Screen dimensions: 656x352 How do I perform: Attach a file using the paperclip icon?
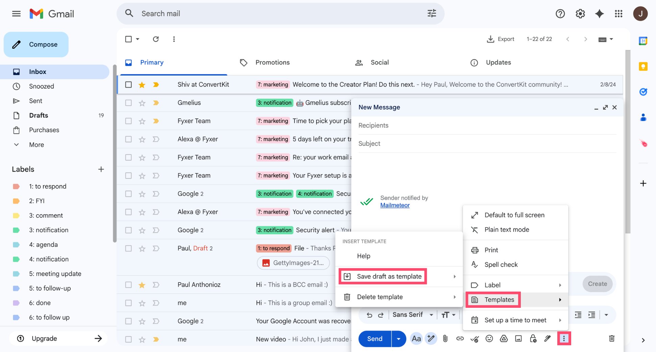pos(445,339)
